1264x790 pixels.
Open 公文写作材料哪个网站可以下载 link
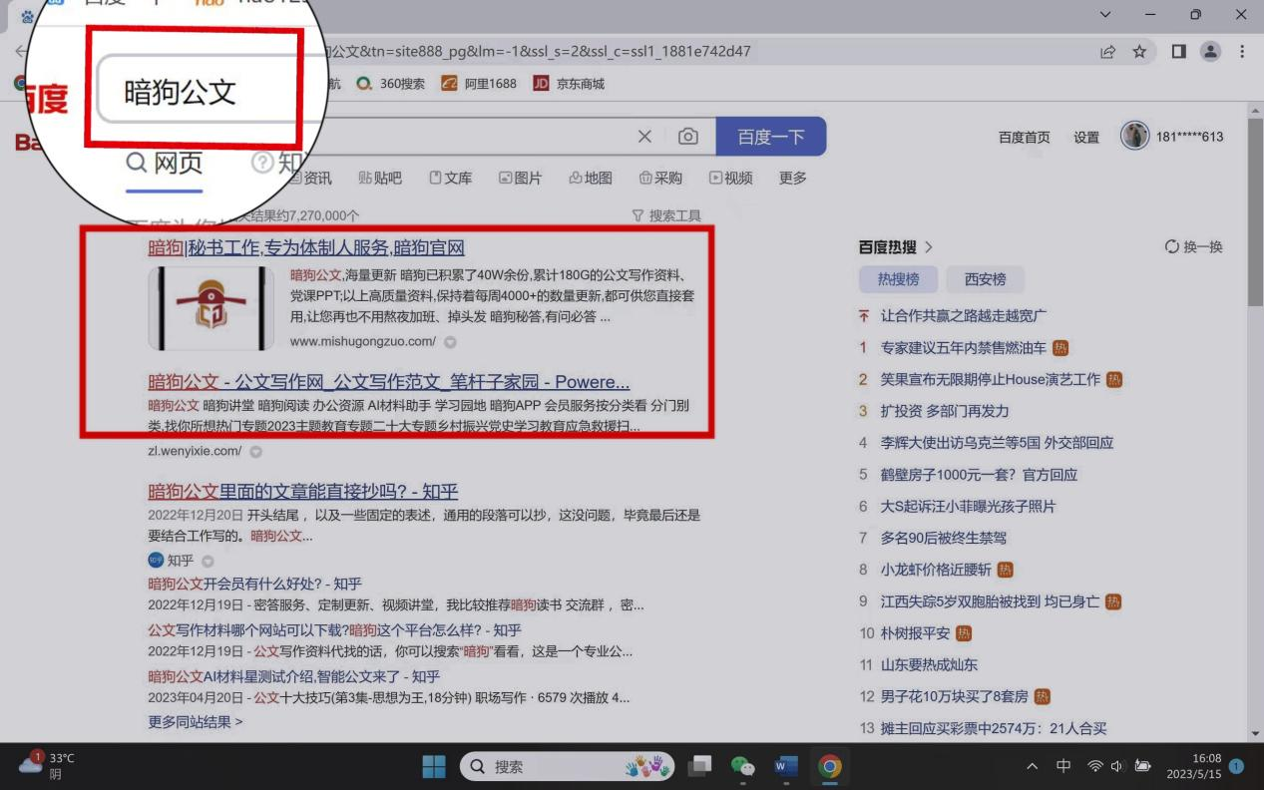334,630
